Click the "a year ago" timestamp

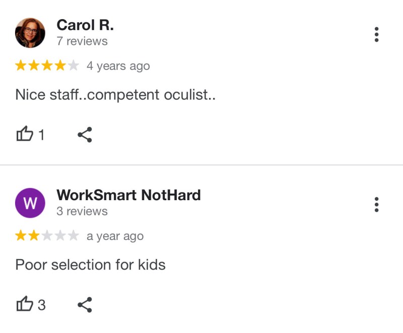coord(115,236)
